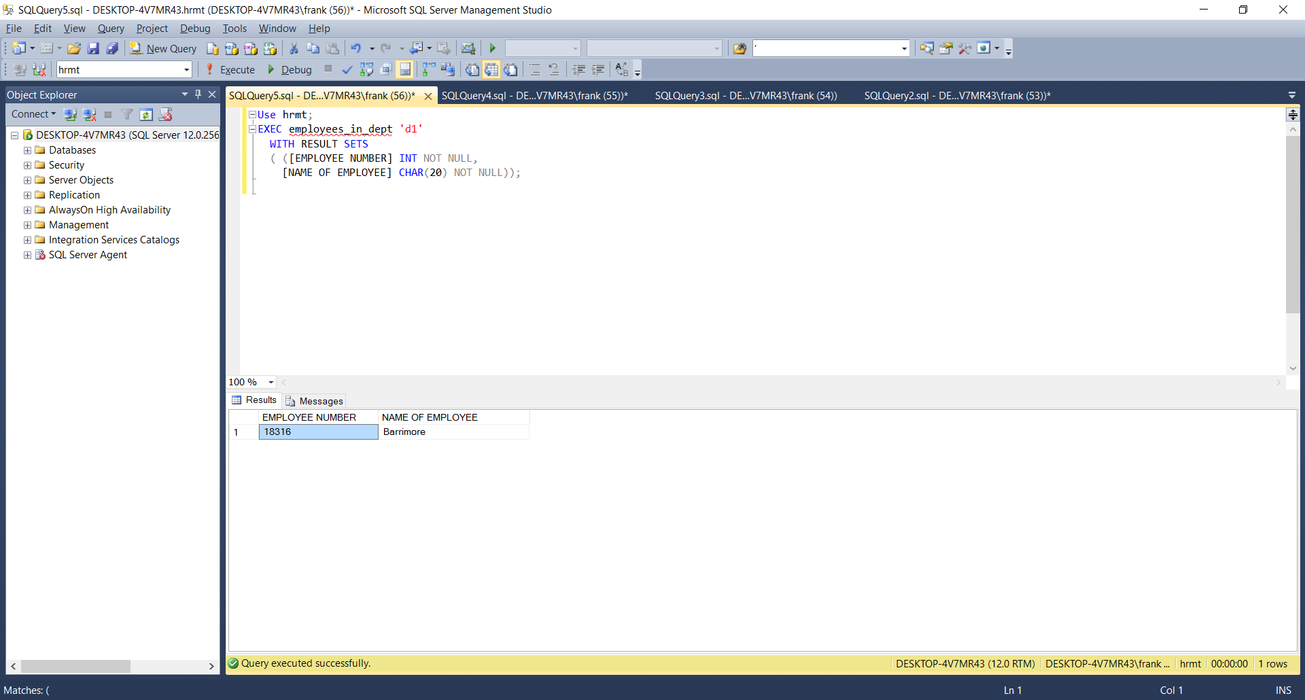
Task: Switch to SQLQuery3.sql tab
Action: [746, 96]
